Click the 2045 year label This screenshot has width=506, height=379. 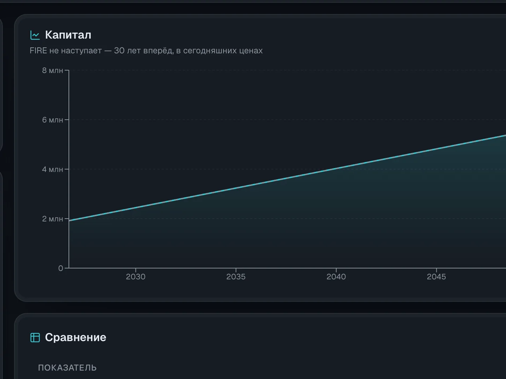pyautogui.click(x=436, y=277)
